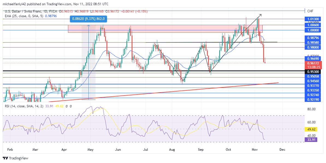Click the May label on the time axis
The width and height of the screenshot is (326, 163).
click(91, 149)
